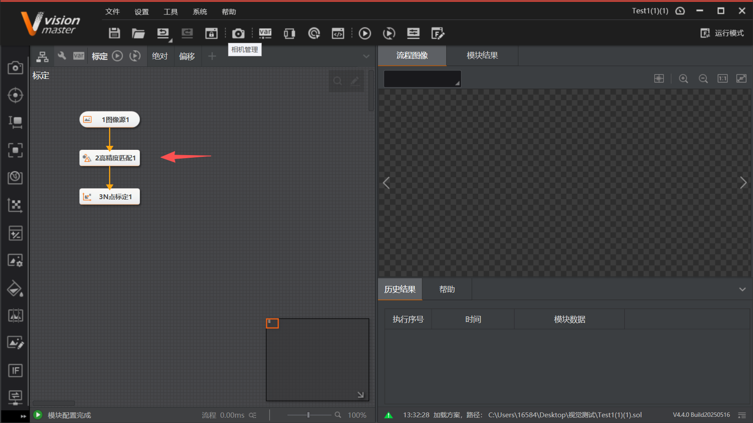Collapse the history results panel chevron
Viewport: 753px width, 423px height.
coord(742,289)
